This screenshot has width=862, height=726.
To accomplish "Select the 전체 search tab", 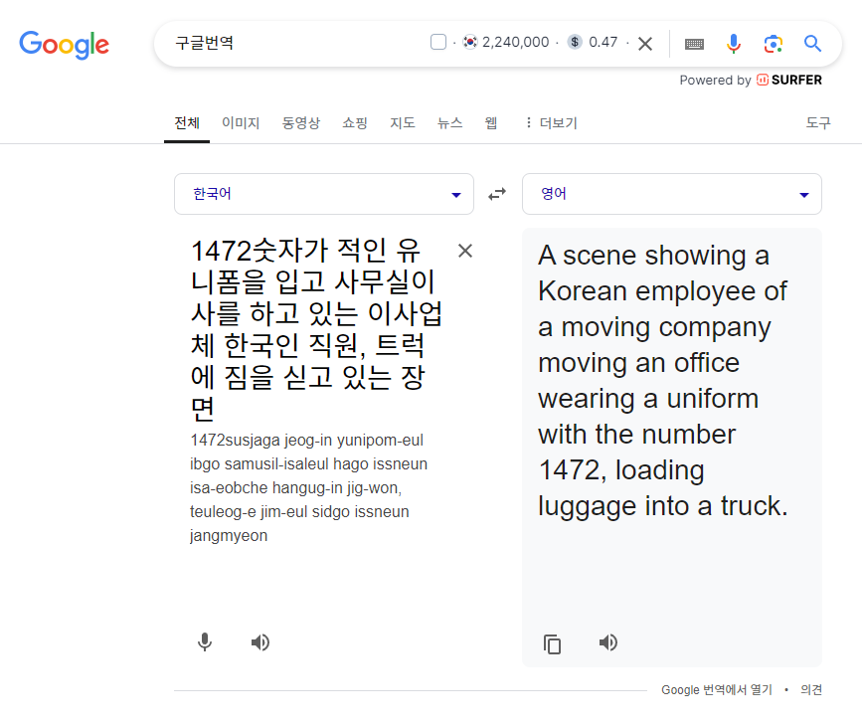I will pos(187,122).
